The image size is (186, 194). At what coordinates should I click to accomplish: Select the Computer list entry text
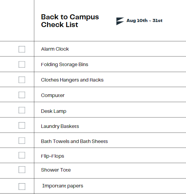[x=53, y=95]
